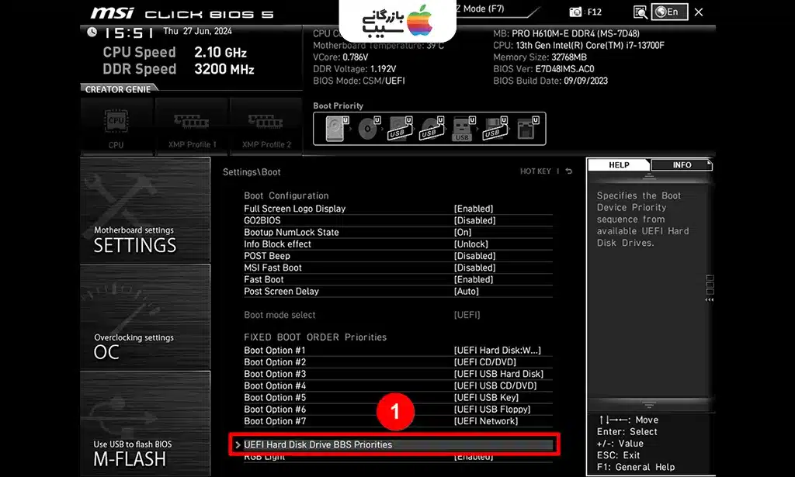Toggle Full Screen Logo Display Enabled value
795x477 pixels.
click(x=474, y=209)
